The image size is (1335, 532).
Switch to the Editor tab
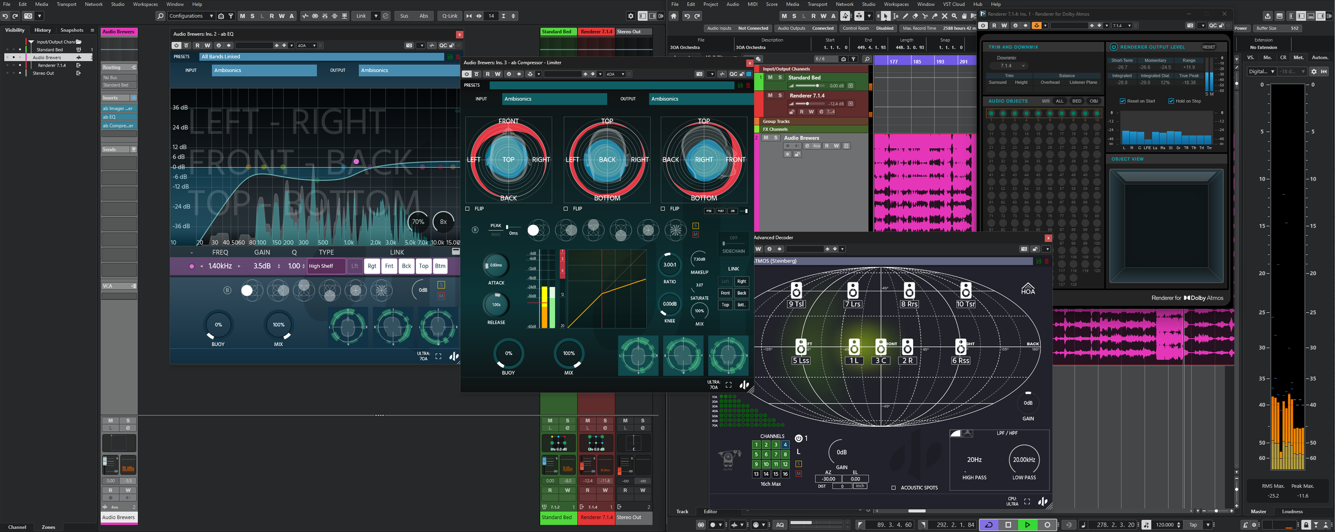710,512
